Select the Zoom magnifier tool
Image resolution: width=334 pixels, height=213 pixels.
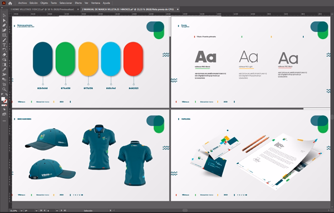click(4, 89)
